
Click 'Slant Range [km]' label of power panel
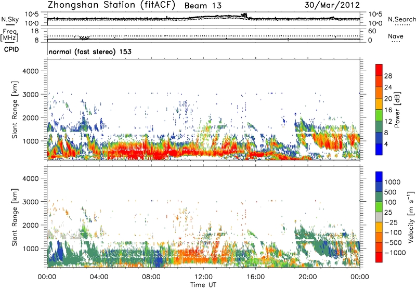point(15,110)
